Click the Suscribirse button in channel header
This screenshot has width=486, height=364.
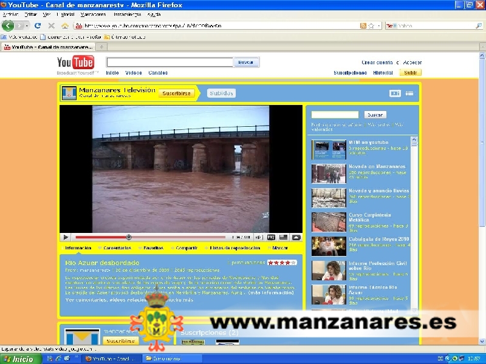pyautogui.click(x=176, y=93)
